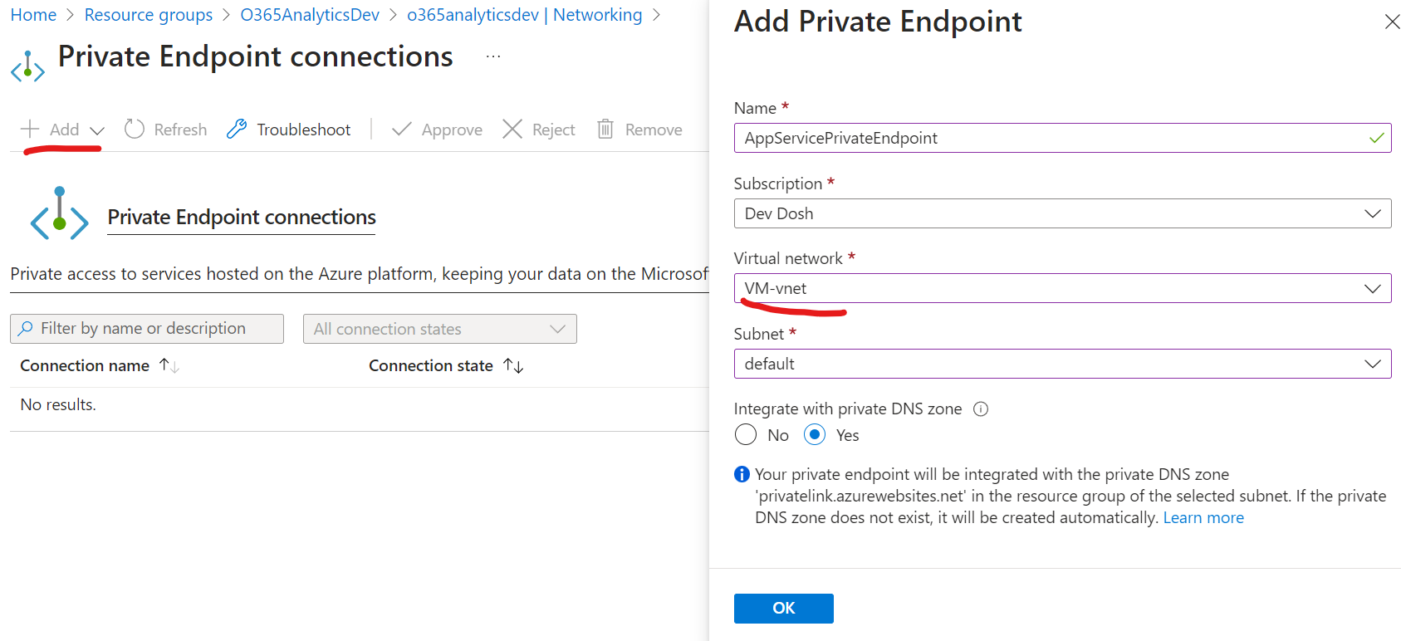Go to Home breadcrumb

click(33, 15)
